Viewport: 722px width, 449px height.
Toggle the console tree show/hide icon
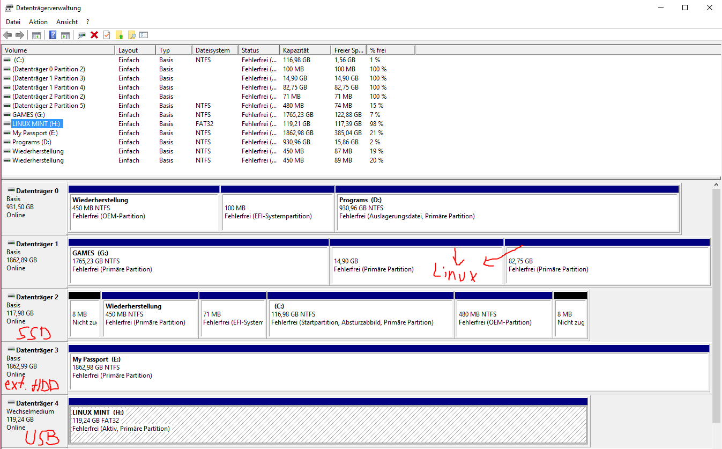click(x=36, y=35)
